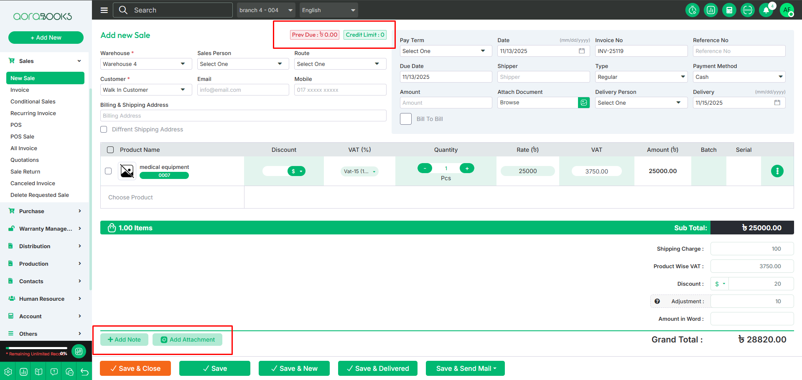Open Sale Return in the sidebar
This screenshot has height=380, width=802.
[25, 171]
